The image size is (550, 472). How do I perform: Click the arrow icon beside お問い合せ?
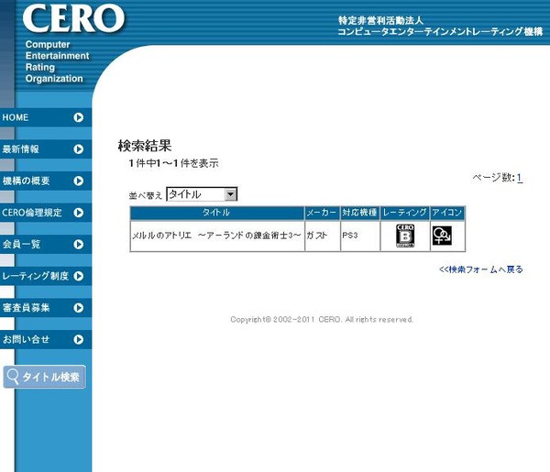click(x=79, y=339)
